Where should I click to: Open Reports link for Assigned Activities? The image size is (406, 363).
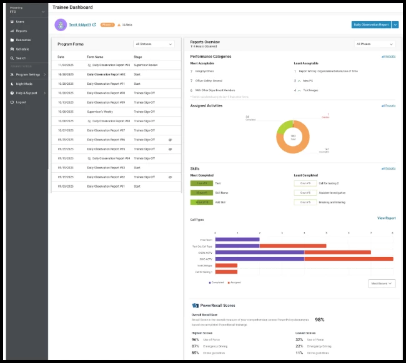tap(389, 105)
